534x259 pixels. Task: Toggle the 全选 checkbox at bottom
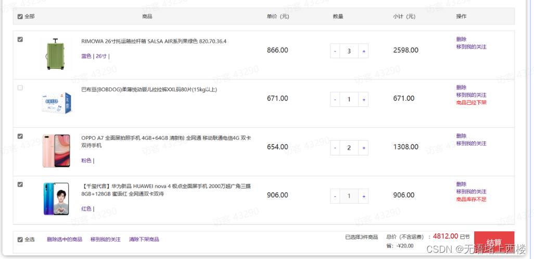tap(20, 240)
